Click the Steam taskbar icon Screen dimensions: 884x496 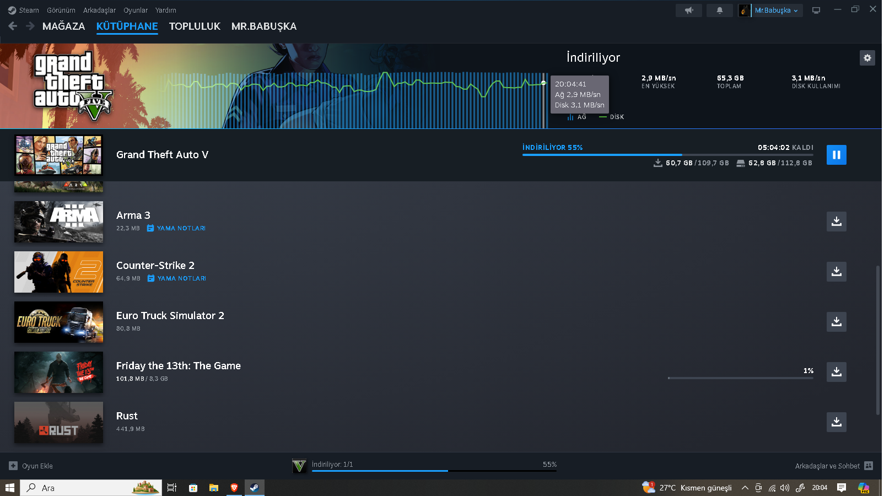254,488
